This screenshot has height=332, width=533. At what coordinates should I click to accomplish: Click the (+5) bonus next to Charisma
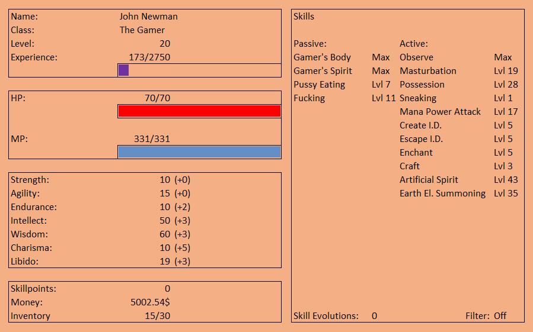tap(183, 247)
